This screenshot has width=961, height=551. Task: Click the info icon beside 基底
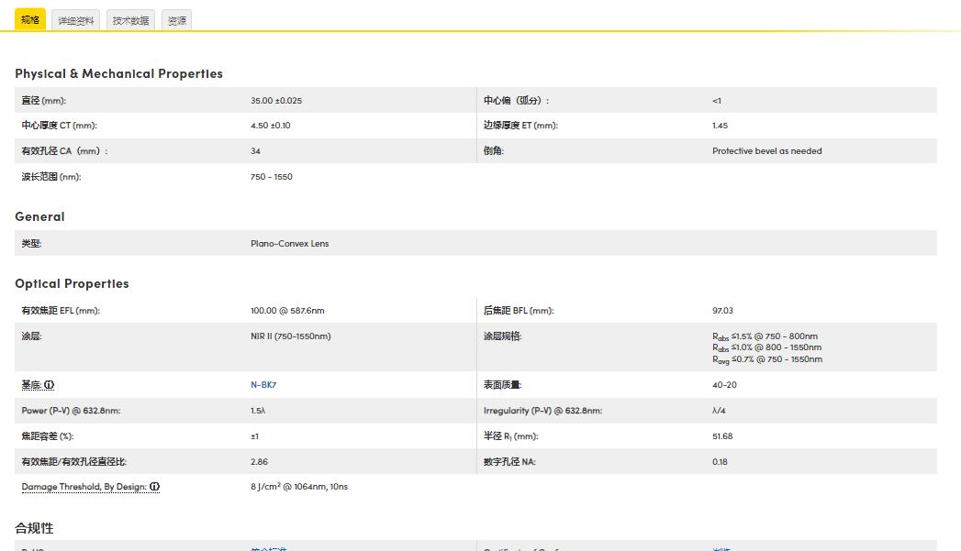click(50, 385)
